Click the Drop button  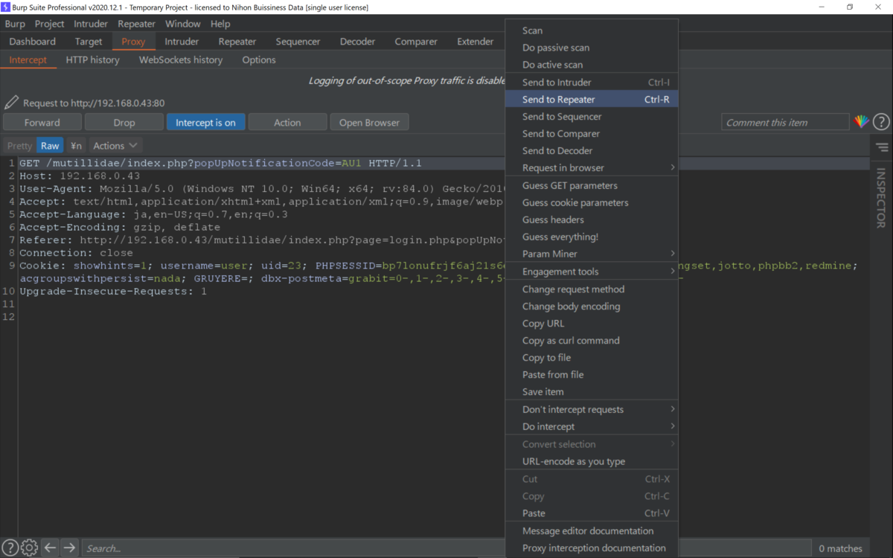(124, 122)
